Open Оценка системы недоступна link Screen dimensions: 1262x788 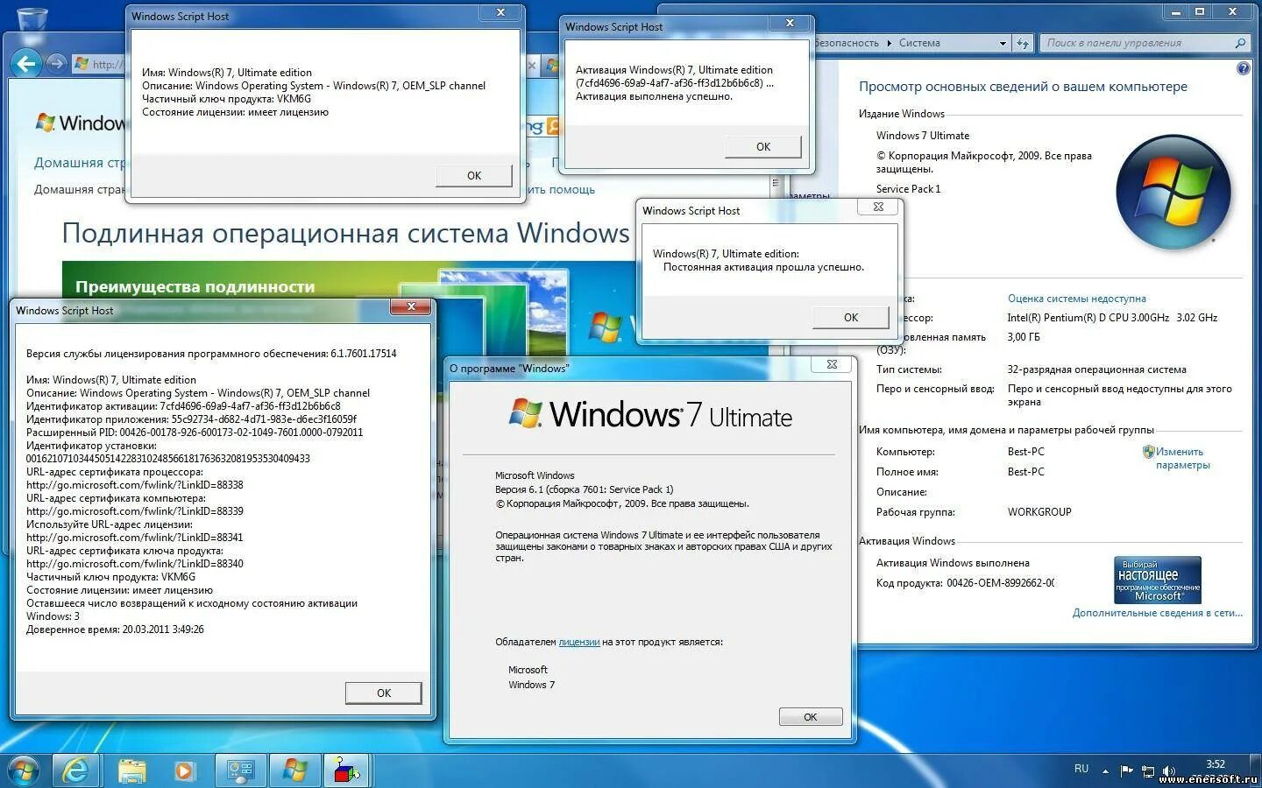(1077, 299)
